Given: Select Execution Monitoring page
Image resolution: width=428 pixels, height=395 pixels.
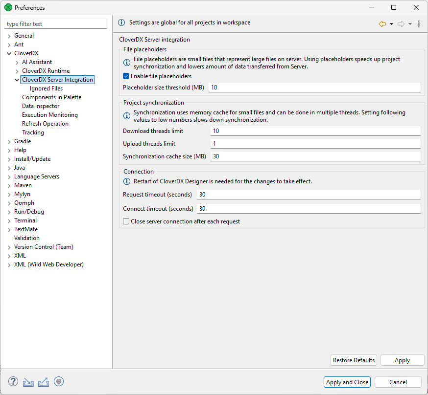Looking at the screenshot, I should [x=49, y=115].
